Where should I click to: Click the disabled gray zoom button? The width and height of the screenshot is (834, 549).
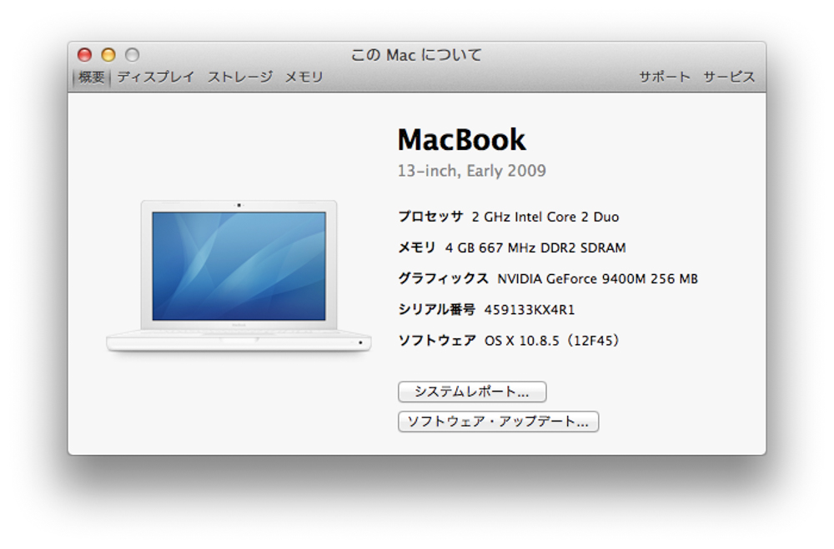[133, 55]
